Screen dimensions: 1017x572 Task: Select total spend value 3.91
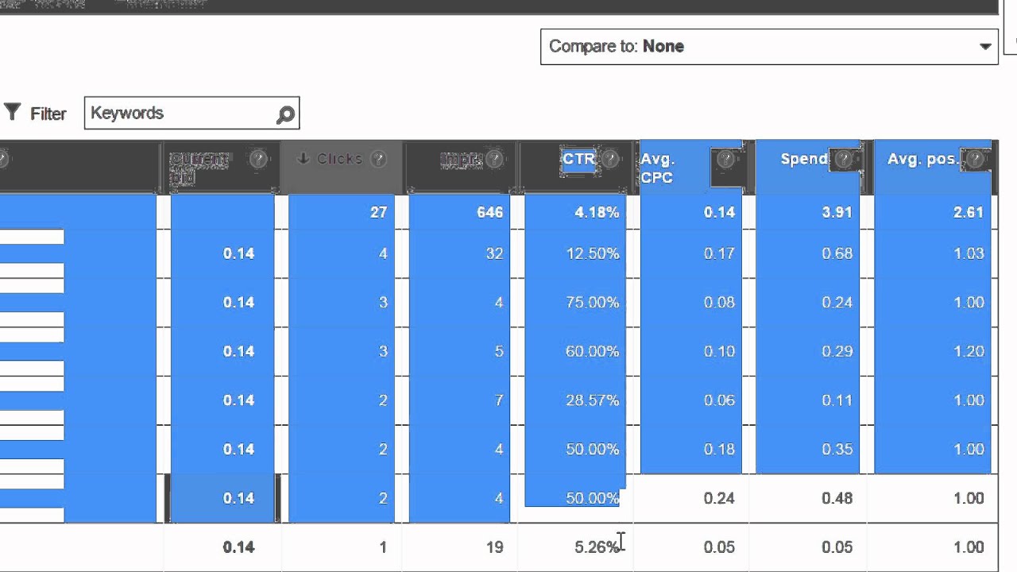click(837, 212)
